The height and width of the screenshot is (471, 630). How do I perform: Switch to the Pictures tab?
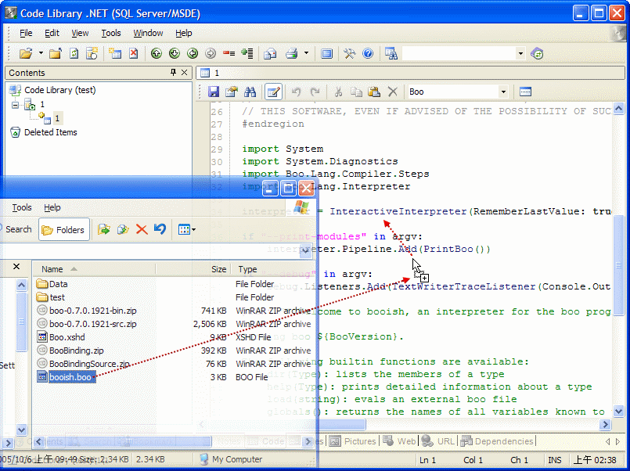tap(353, 441)
